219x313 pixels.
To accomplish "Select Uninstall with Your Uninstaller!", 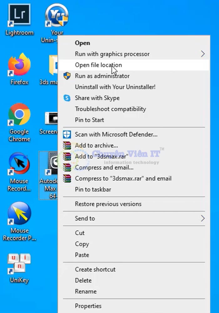I will 134,87.
